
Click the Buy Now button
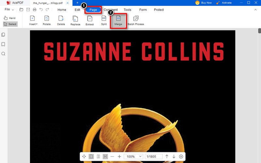[x=204, y=3]
